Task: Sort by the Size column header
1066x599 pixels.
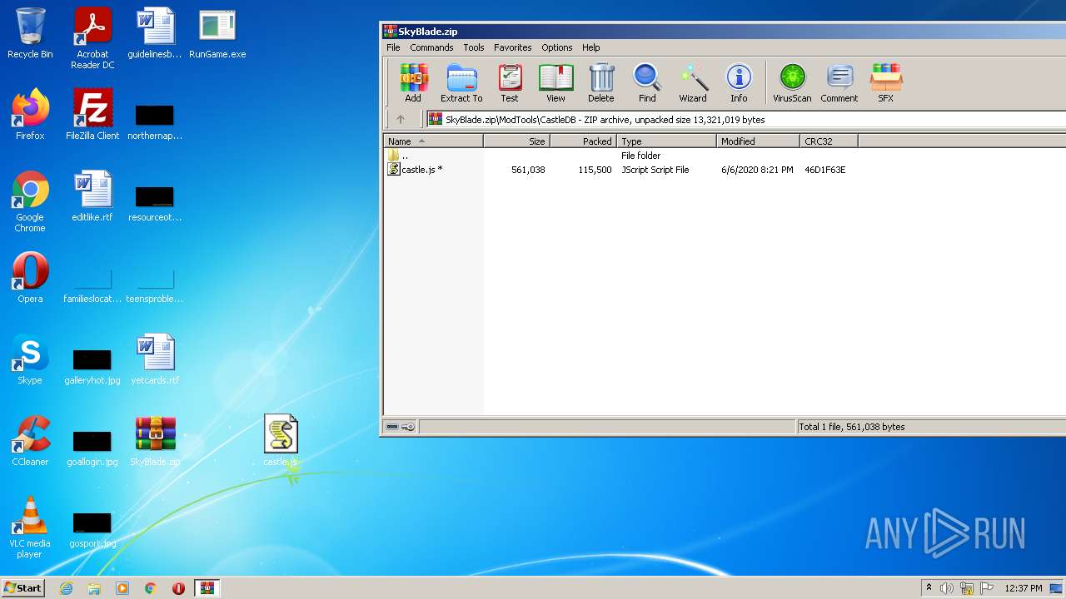Action: click(516, 141)
